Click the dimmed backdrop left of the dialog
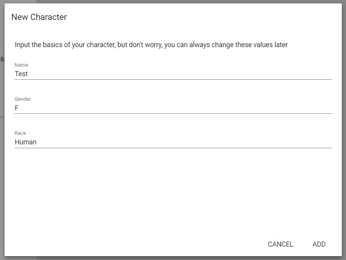The image size is (346, 260). click(2, 153)
